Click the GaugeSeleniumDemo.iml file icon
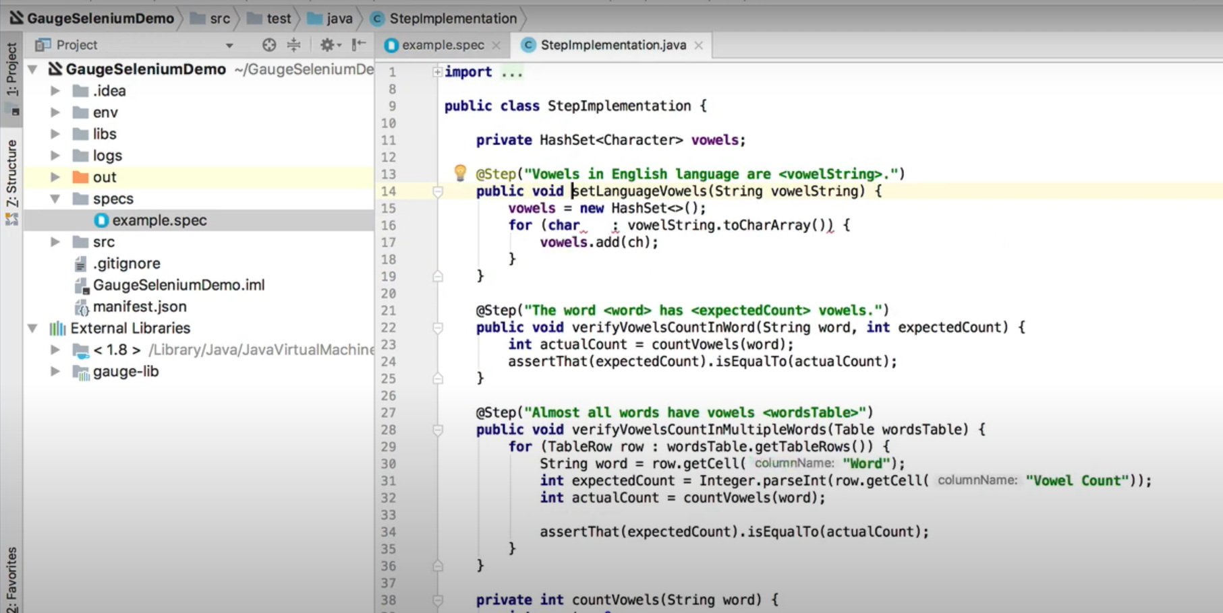Viewport: 1223px width, 613px height. 81,286
